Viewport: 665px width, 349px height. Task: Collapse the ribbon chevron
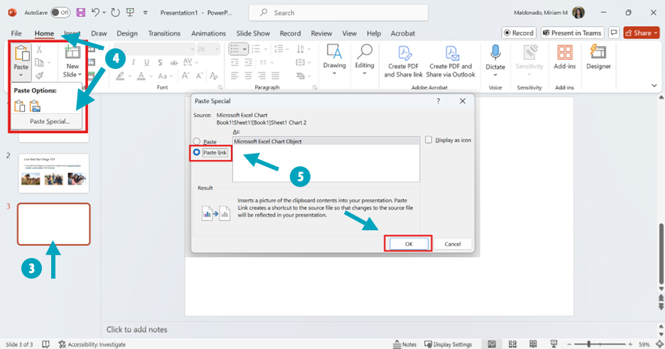[x=654, y=86]
